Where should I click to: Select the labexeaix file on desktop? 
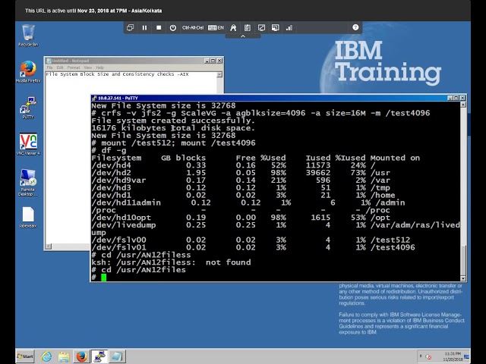point(28,218)
